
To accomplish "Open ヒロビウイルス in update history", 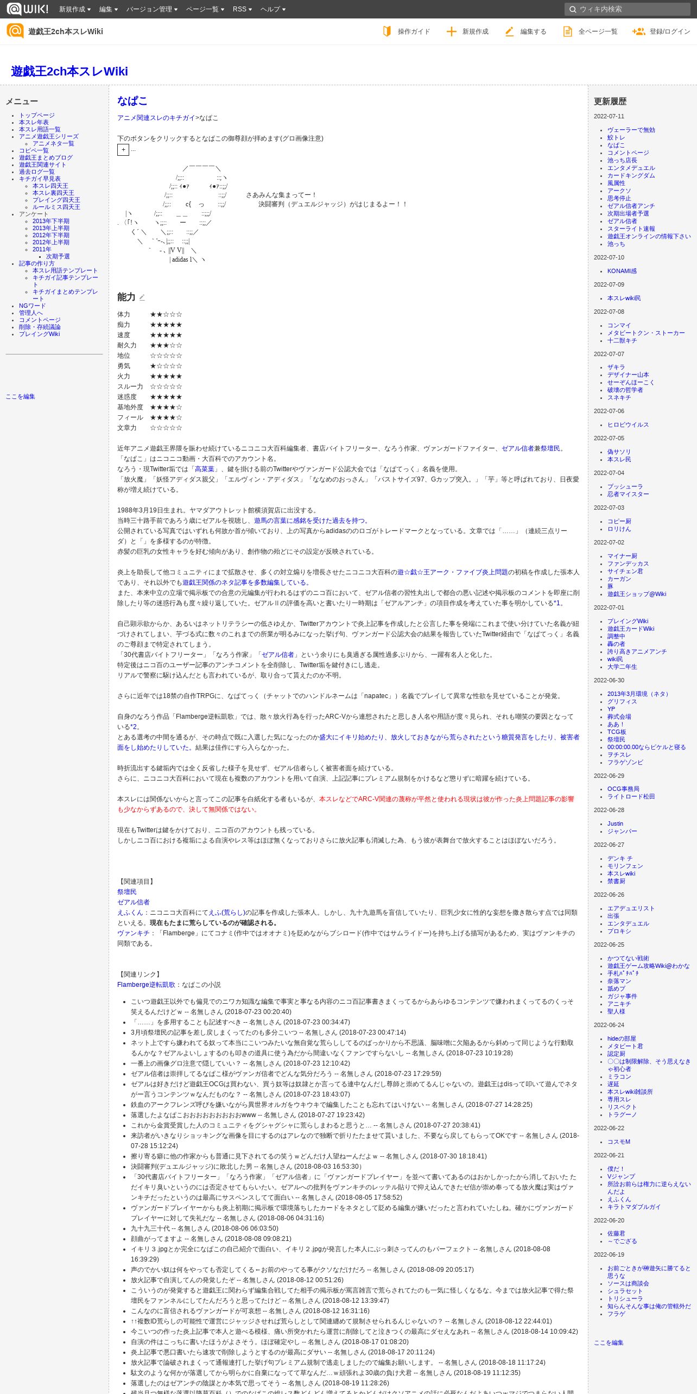I will [x=628, y=425].
